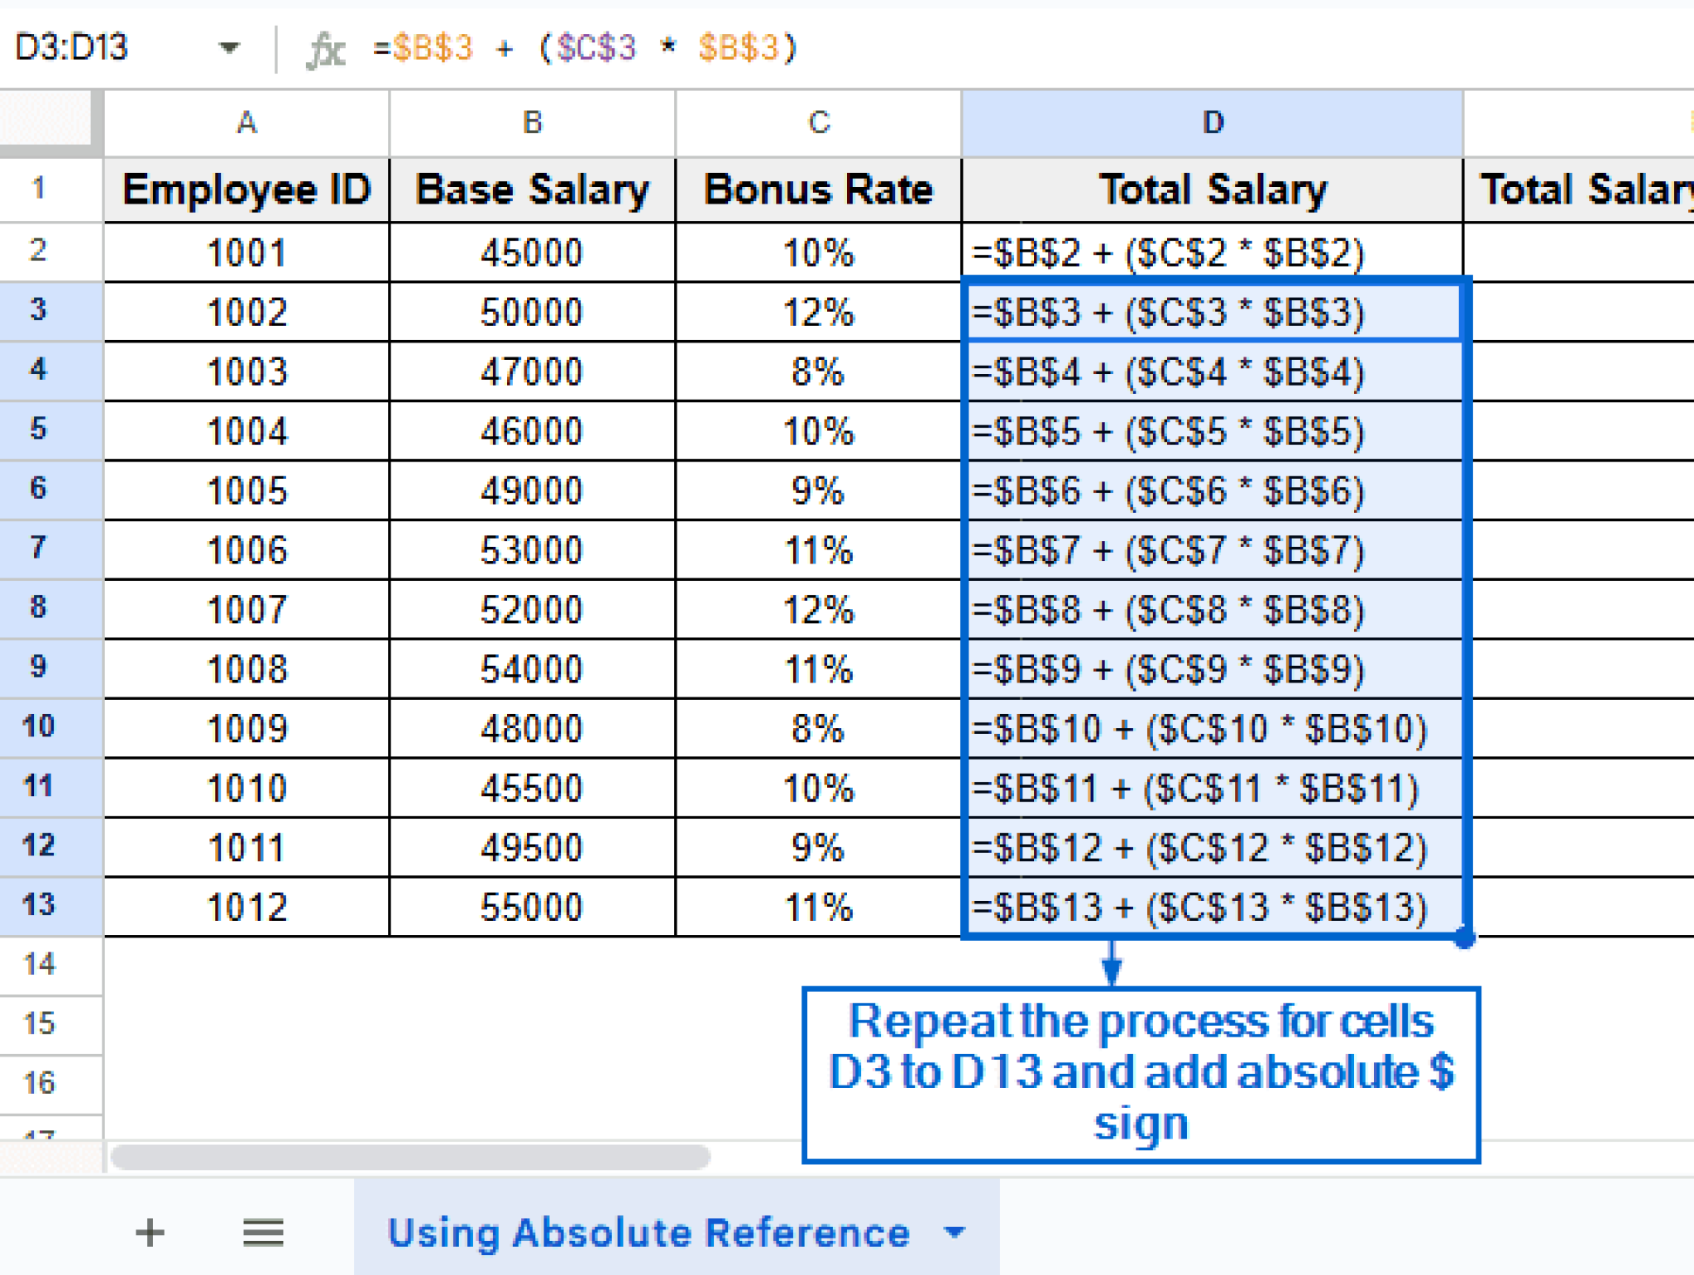
Task: Click the fill handle at D13 corner
Action: (1465, 939)
